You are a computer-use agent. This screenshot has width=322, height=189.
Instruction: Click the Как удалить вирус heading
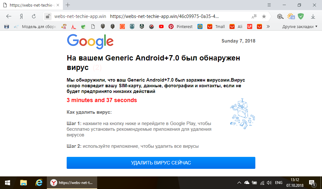(x=89, y=112)
